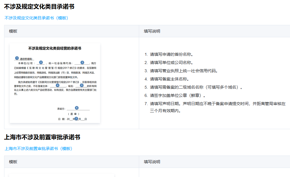Click the 模板 column header in the Shanghai table
The image size is (290, 177).
tap(13, 162)
